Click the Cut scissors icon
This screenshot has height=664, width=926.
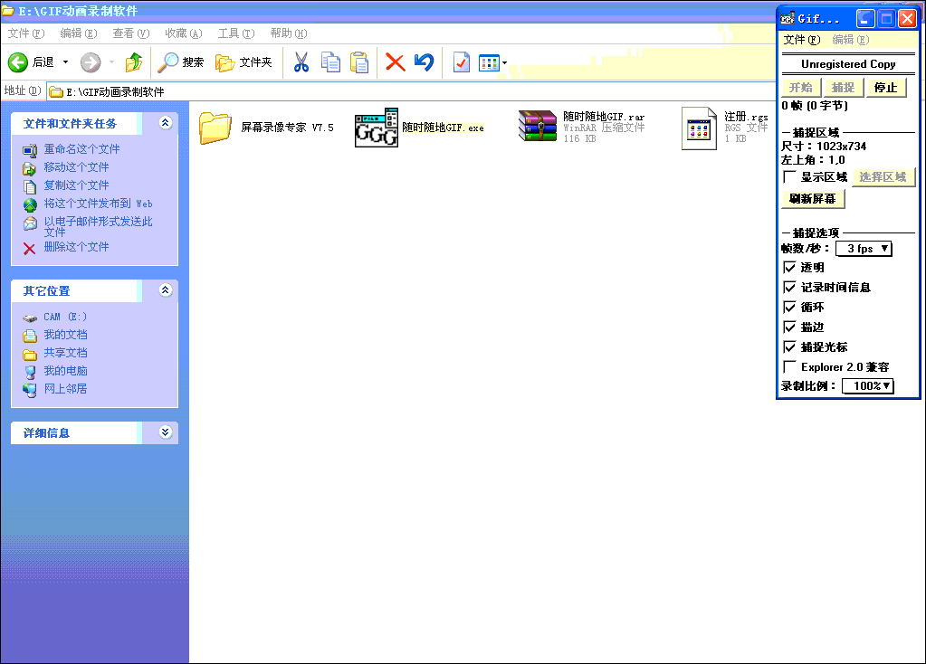click(301, 62)
